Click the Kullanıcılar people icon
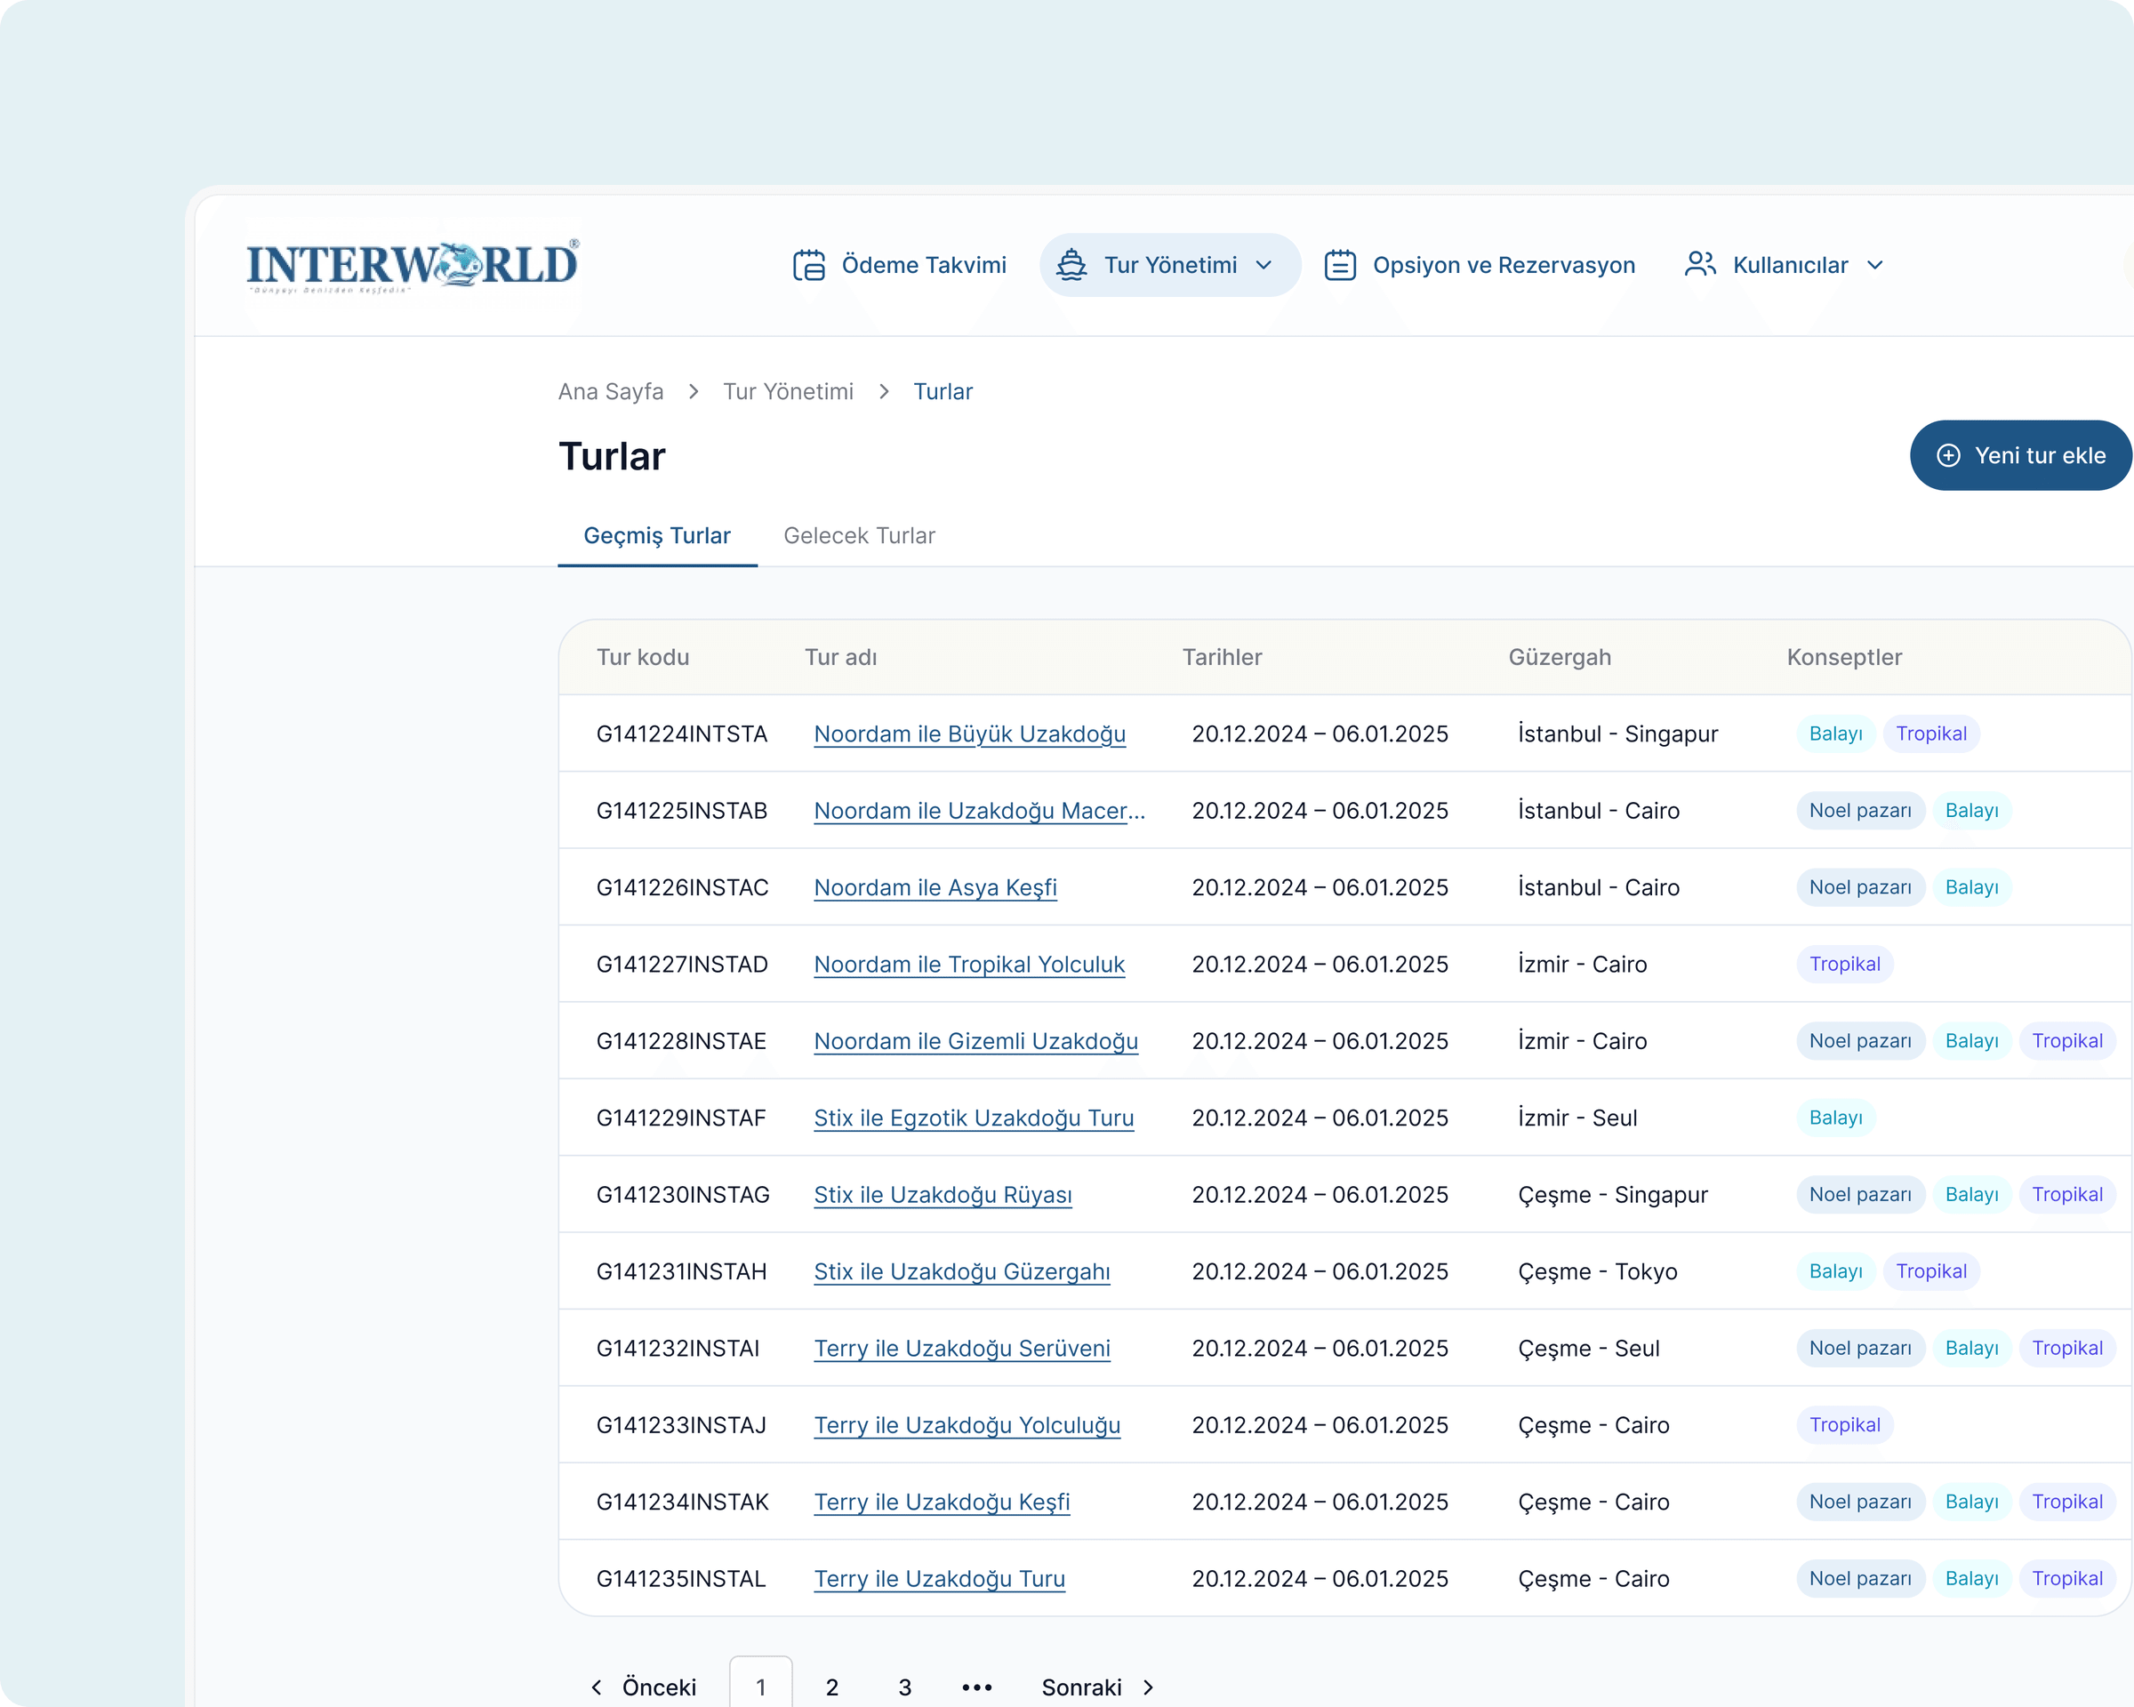 [1700, 264]
